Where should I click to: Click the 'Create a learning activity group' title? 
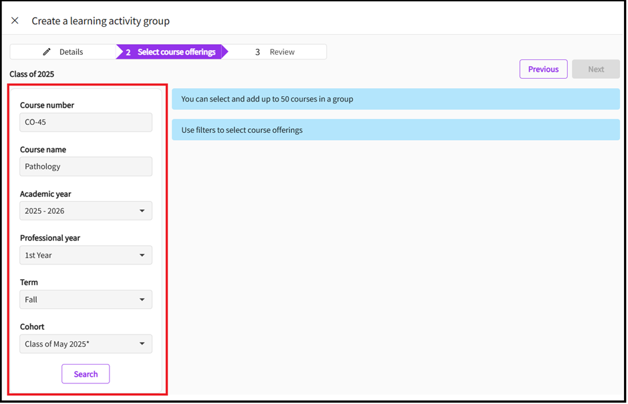pyautogui.click(x=101, y=21)
